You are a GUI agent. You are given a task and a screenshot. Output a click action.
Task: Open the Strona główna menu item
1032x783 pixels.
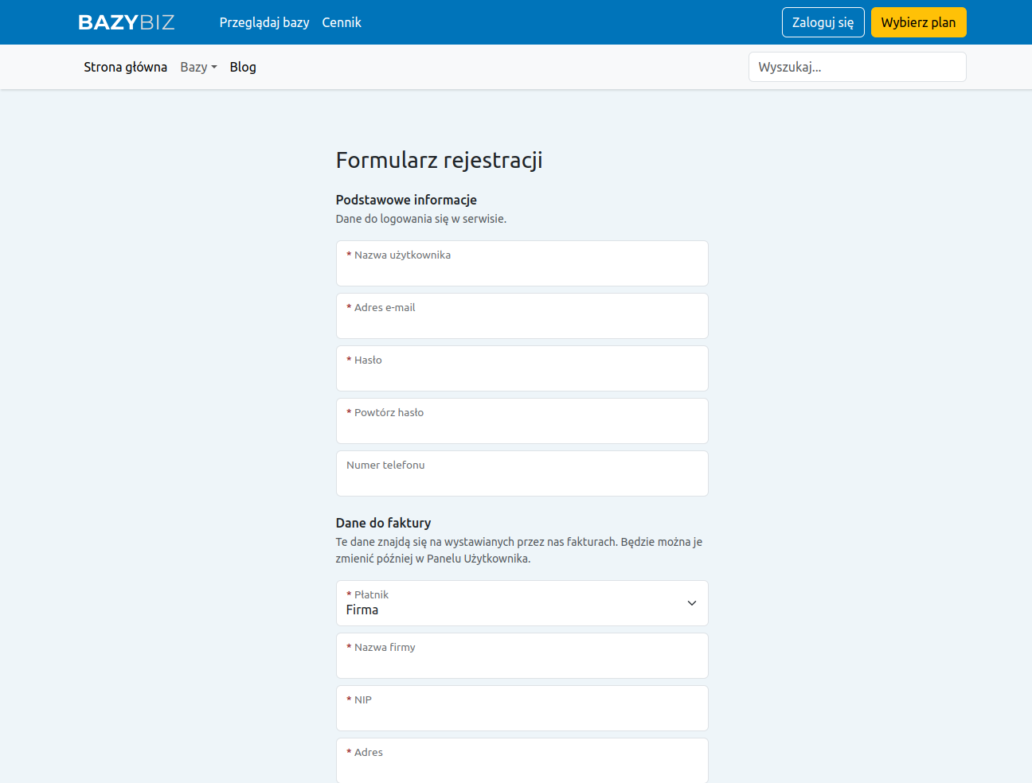coord(126,67)
